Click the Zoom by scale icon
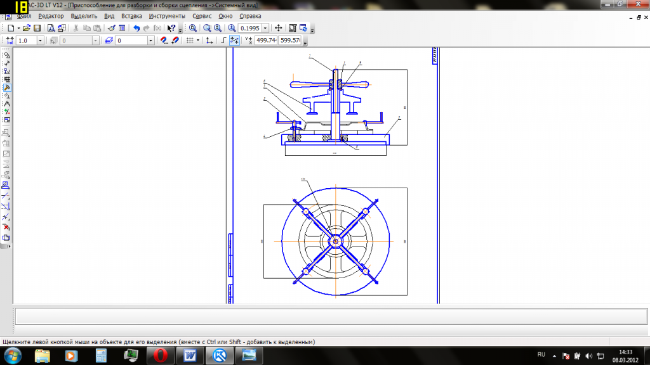The width and height of the screenshot is (650, 365). point(232,28)
